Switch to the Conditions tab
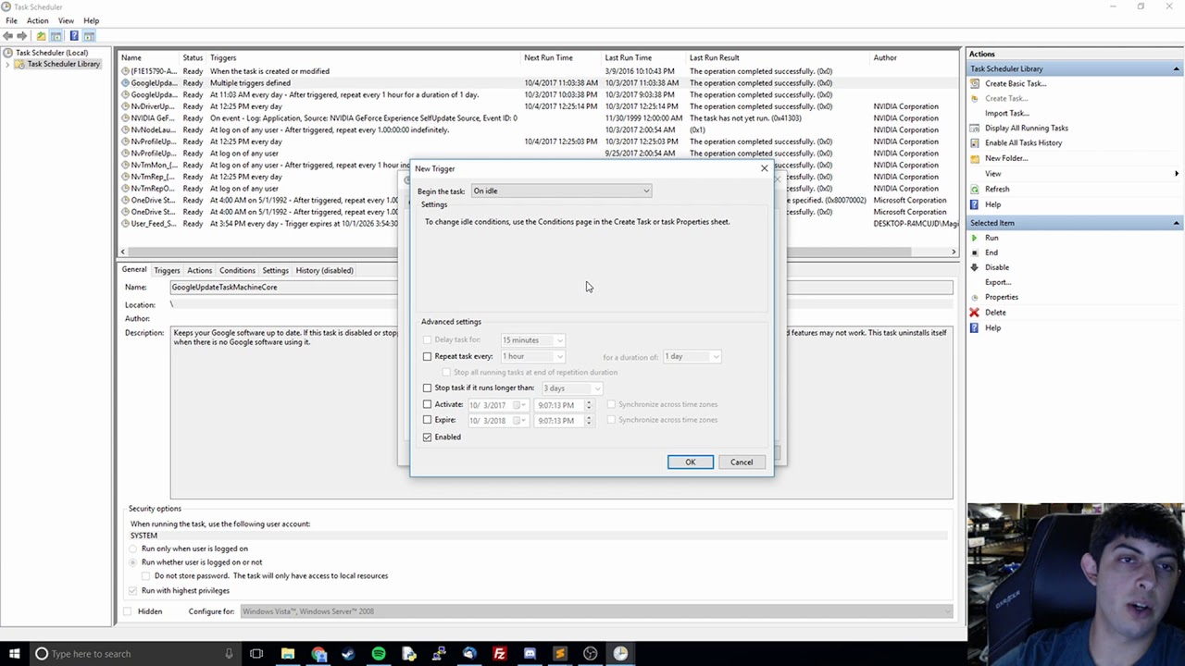Image resolution: width=1185 pixels, height=666 pixels. click(x=237, y=270)
